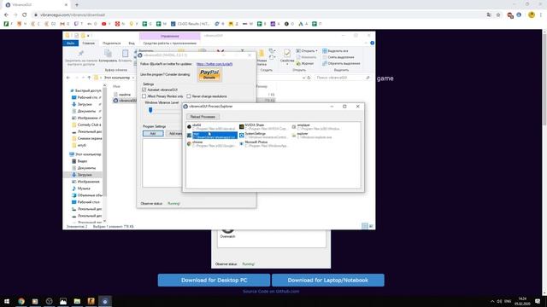Click the explorer process icon
This screenshot has height=307, width=547.
click(x=294, y=136)
